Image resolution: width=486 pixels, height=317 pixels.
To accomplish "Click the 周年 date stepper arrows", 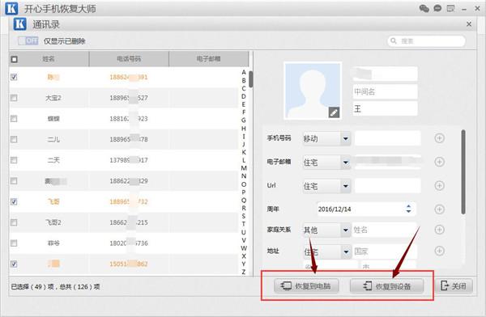I will pos(408,209).
